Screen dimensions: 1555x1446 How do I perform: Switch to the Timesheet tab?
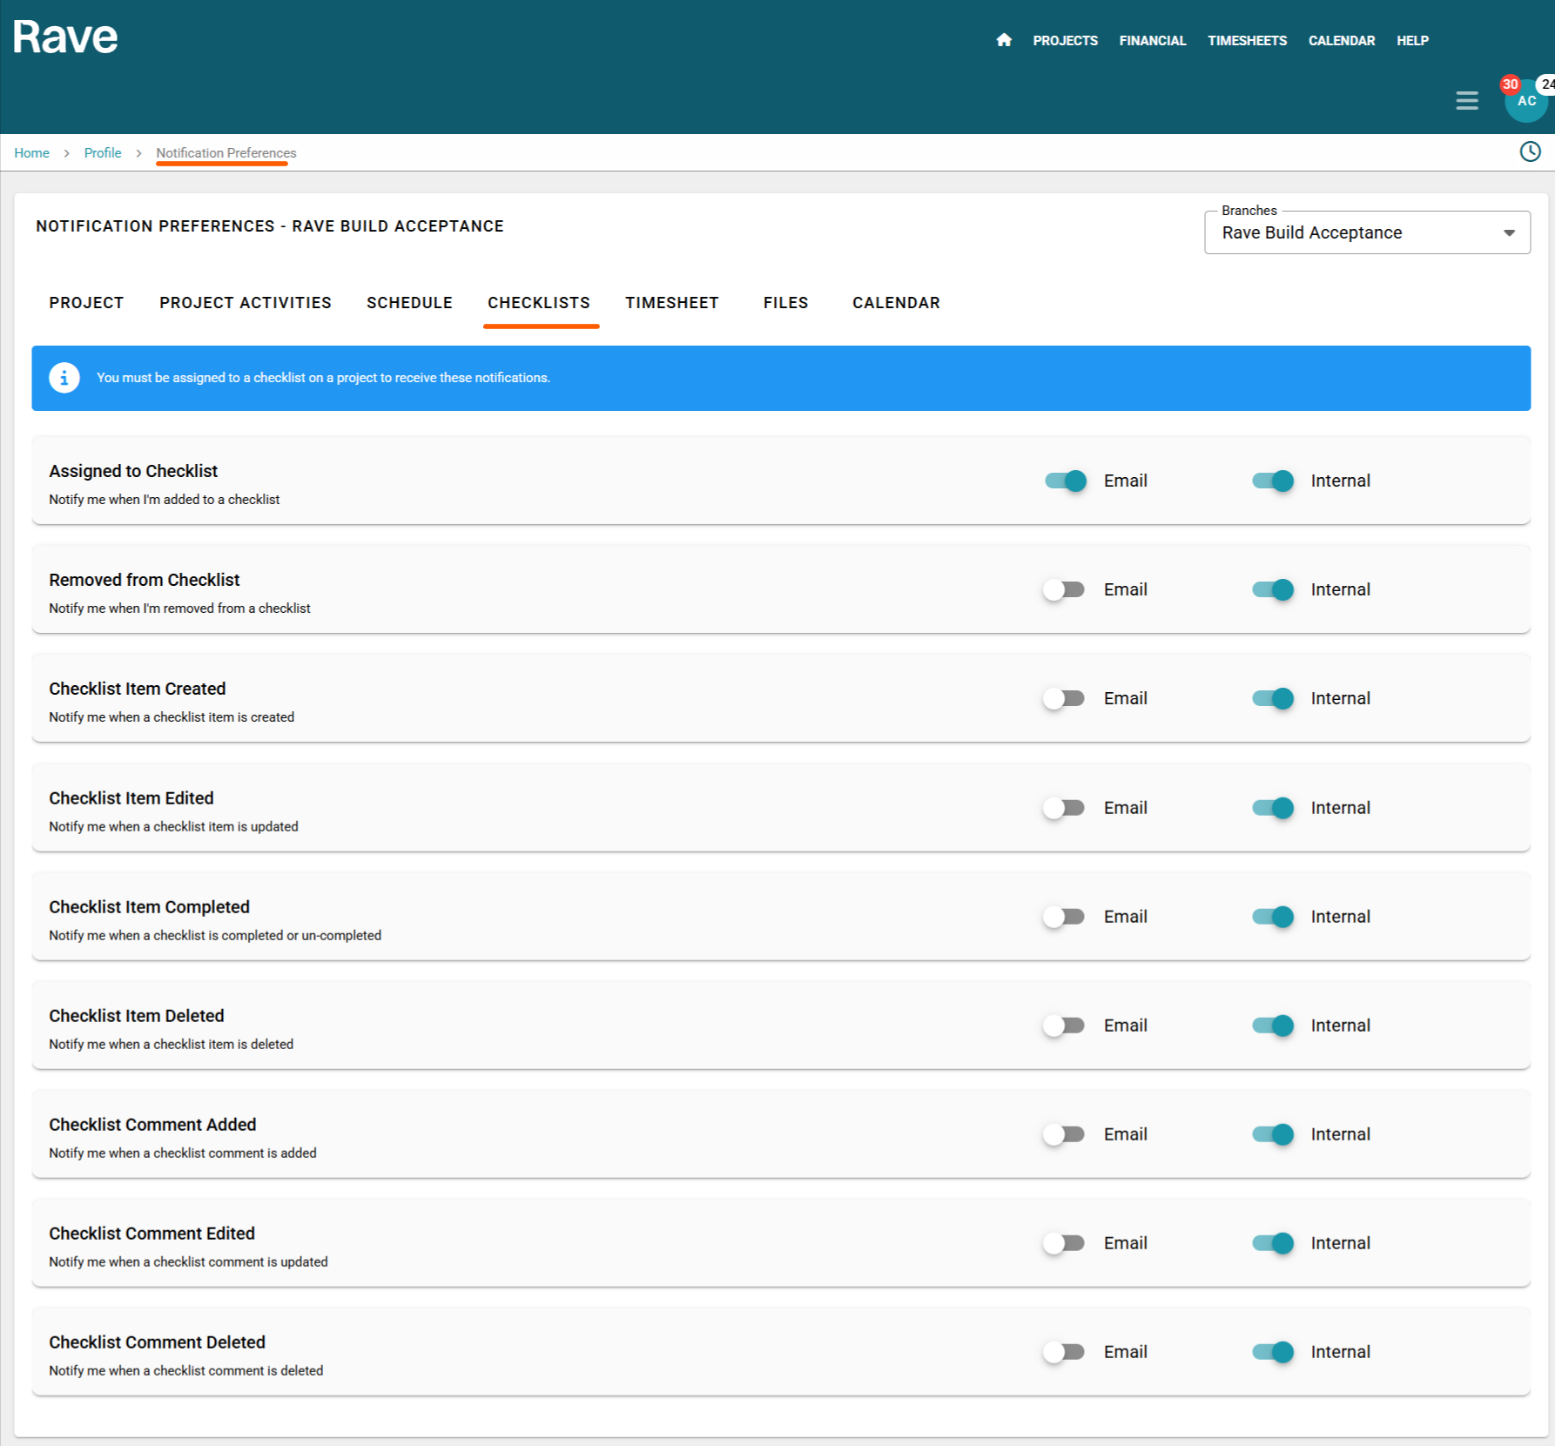click(671, 303)
